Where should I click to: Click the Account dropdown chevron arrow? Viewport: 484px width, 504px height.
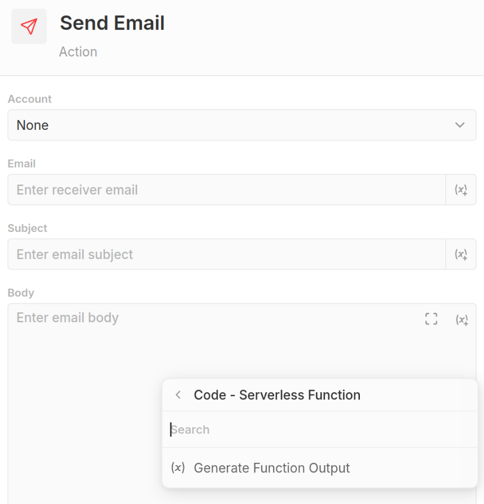click(x=460, y=125)
